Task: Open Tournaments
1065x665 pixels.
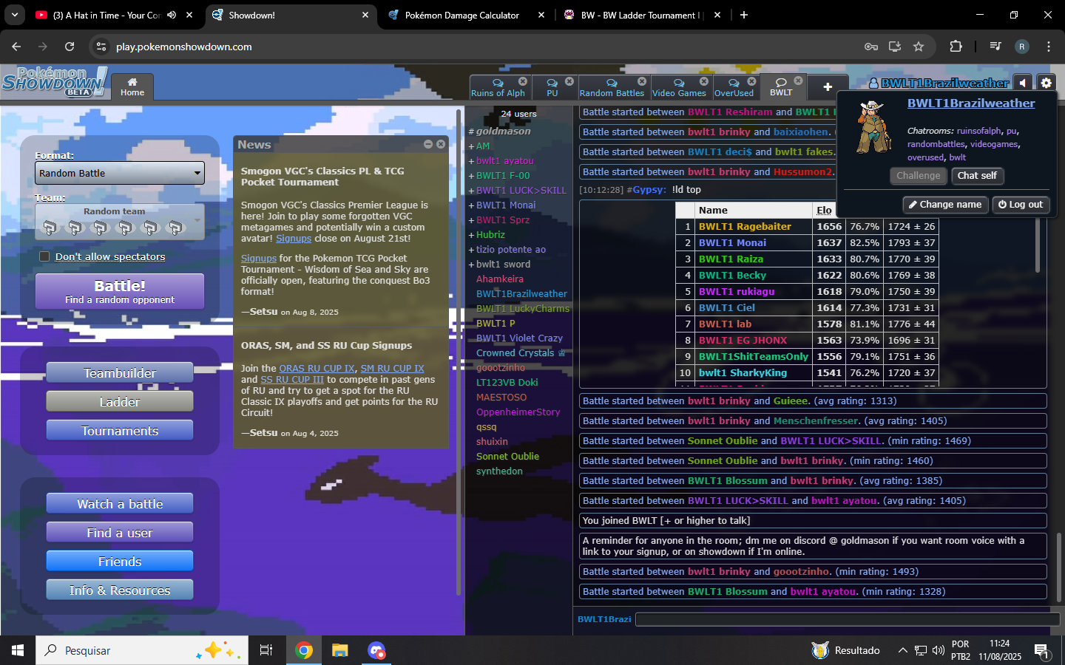Action: coord(120,431)
